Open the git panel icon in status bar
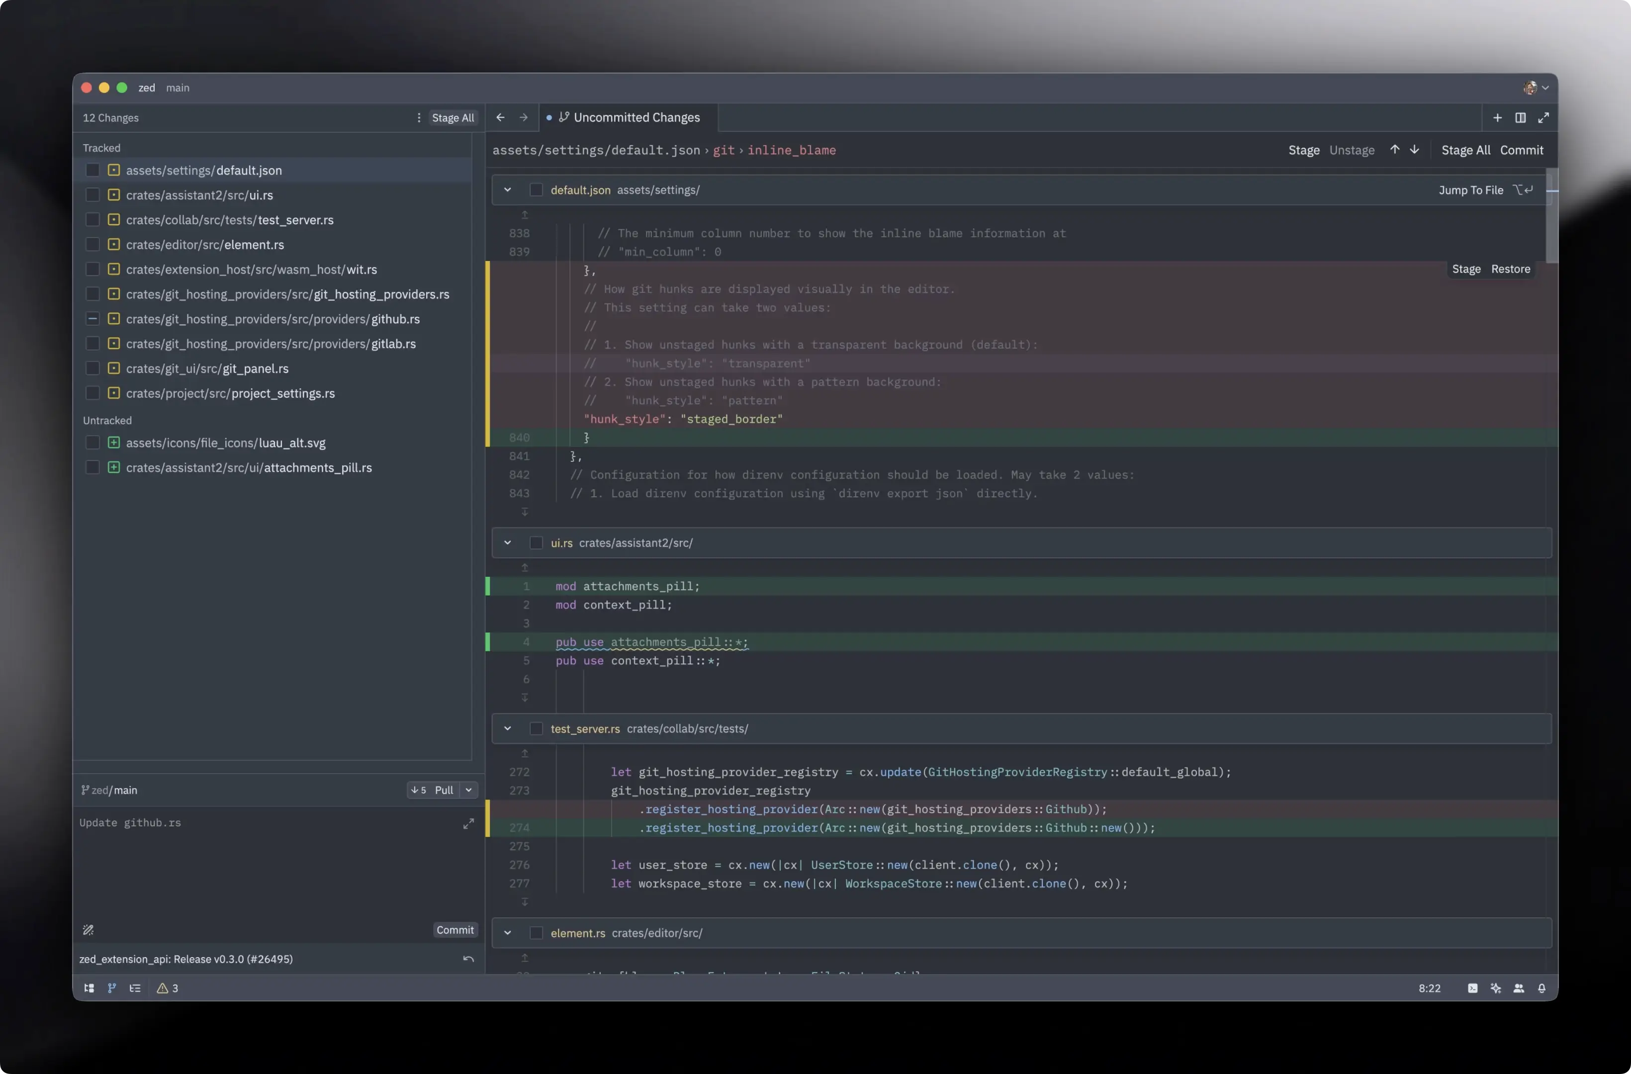 (x=112, y=987)
